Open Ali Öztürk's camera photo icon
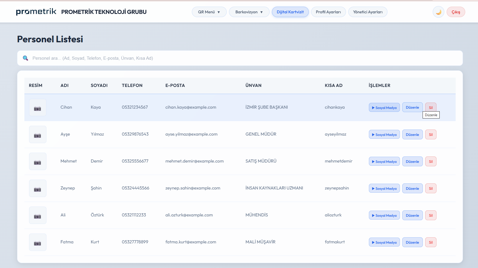 tap(37, 215)
